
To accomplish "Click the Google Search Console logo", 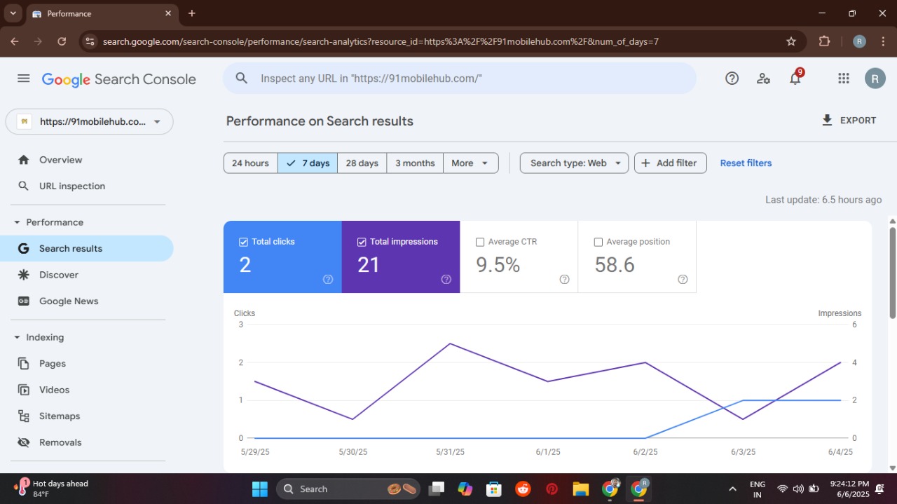I will (119, 79).
